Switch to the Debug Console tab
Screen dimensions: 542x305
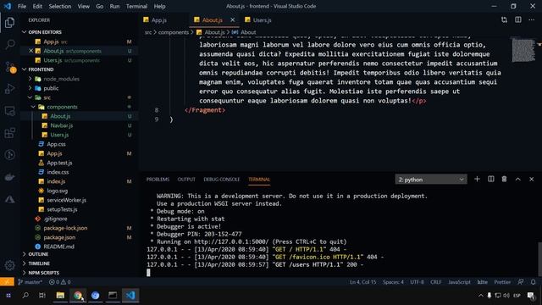pos(222,179)
